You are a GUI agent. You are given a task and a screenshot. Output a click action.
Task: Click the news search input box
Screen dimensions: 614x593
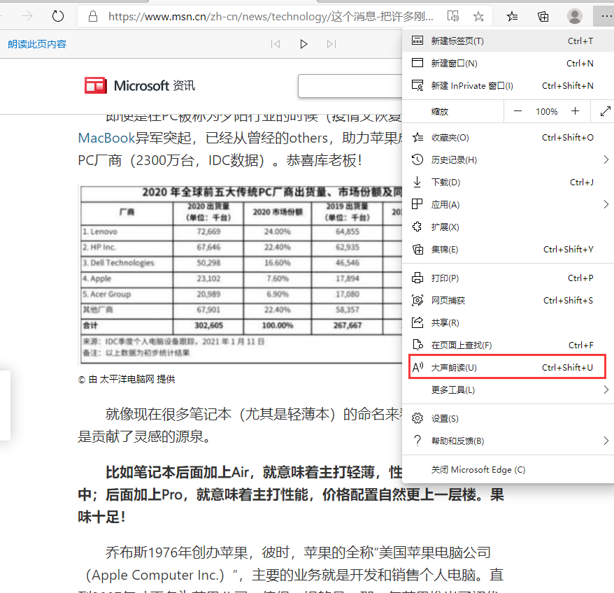pos(350,86)
